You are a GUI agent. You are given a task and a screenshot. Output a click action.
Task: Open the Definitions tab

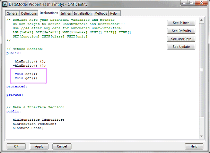click(29, 14)
